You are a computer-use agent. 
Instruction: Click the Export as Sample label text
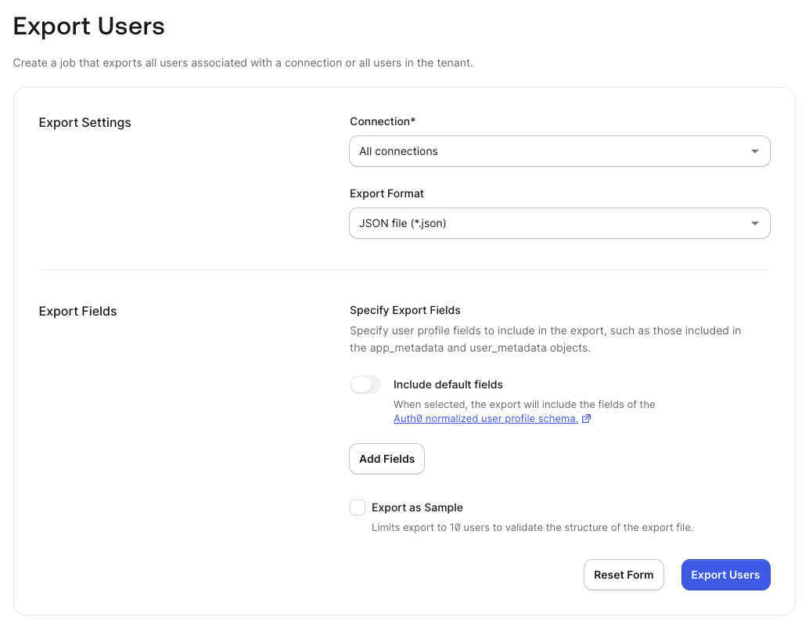pos(417,507)
